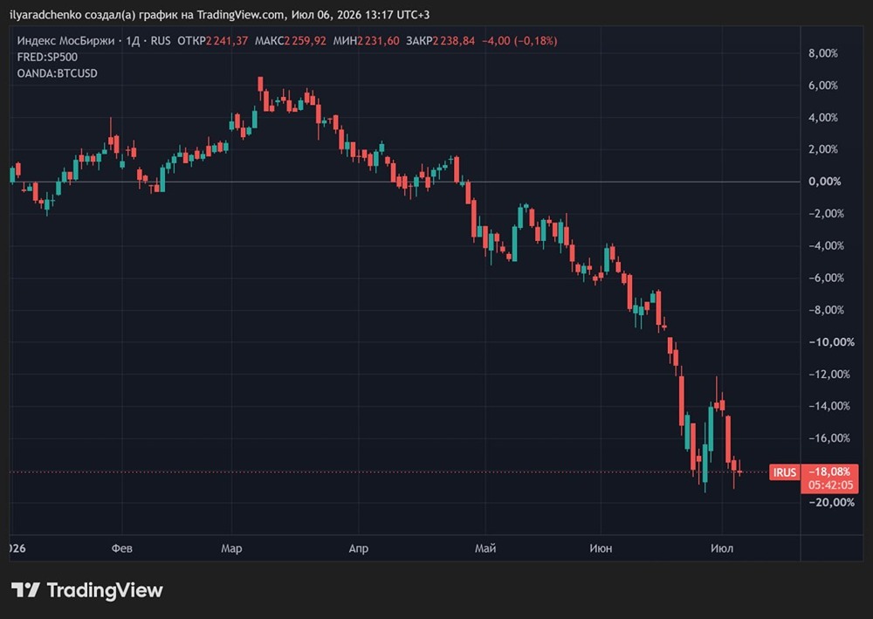The height and width of the screenshot is (619, 873).
Task: Select the FRED:SP500 comparison symbol
Action: coord(47,57)
